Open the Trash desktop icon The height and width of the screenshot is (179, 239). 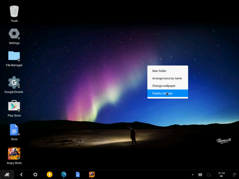[x=14, y=12]
